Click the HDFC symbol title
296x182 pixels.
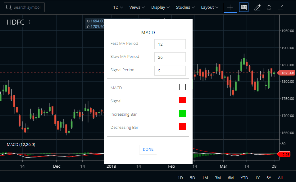click(x=16, y=22)
